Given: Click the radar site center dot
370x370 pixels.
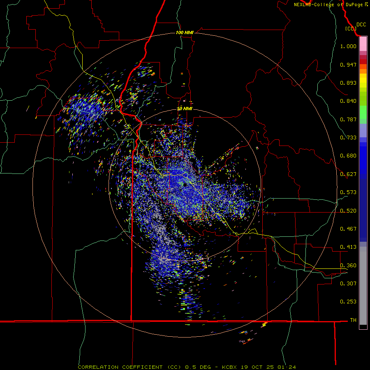Looking at the screenshot, I should (x=185, y=185).
